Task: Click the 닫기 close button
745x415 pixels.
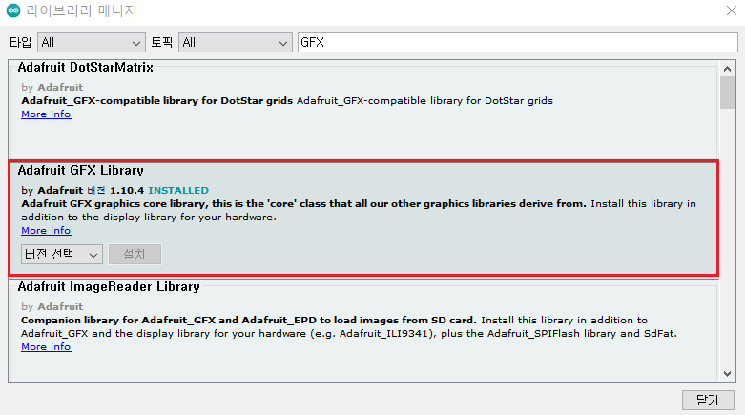Action: pyautogui.click(x=708, y=401)
